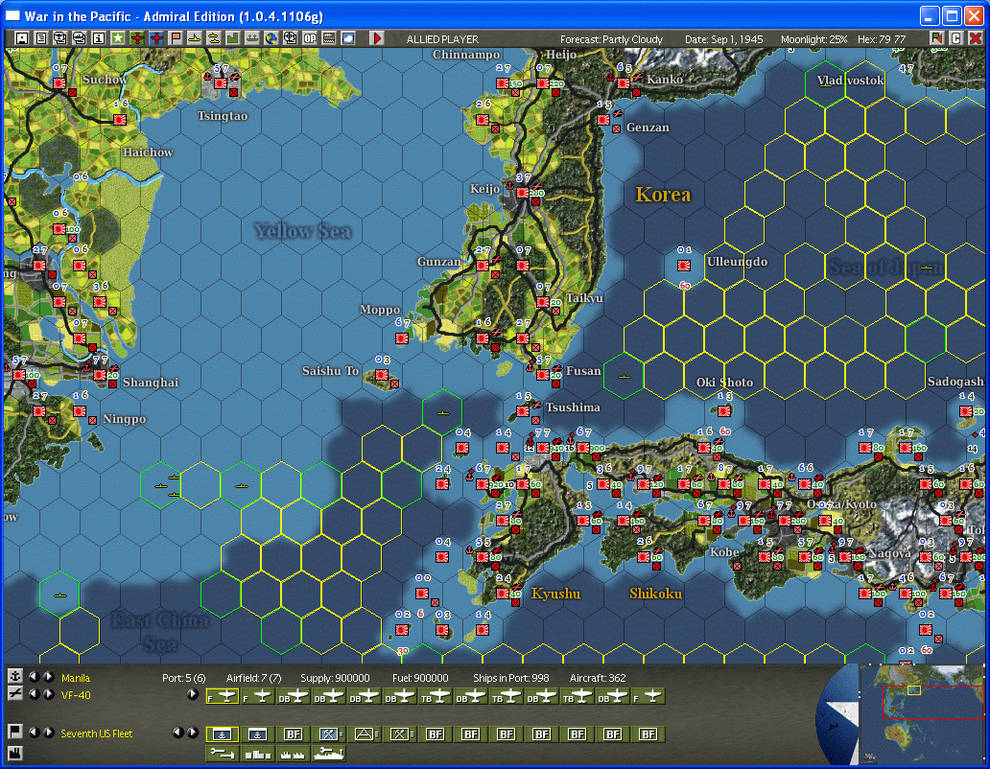
Task: Click the Seventh US Fleet name
Action: (x=97, y=734)
